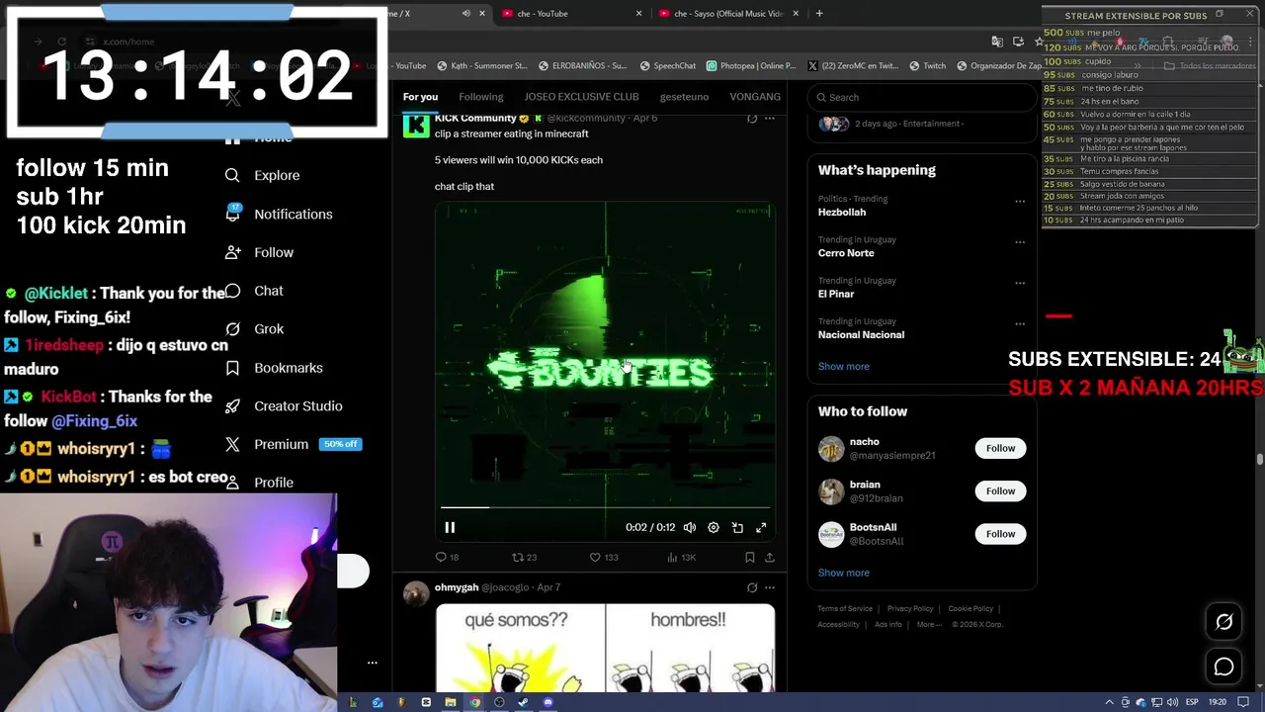Open the VONGANG tab
Image resolution: width=1265 pixels, height=712 pixels.
coord(755,97)
